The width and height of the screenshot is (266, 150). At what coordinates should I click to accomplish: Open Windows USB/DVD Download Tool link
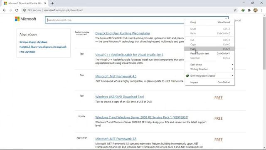[x=119, y=97]
